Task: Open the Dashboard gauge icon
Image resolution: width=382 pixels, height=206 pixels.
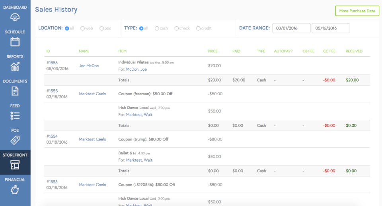Action: pos(15,17)
